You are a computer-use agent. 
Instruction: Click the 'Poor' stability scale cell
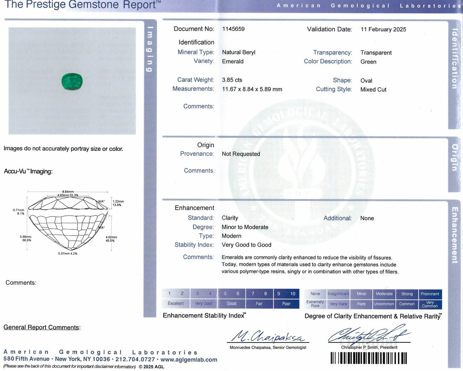[286, 303]
